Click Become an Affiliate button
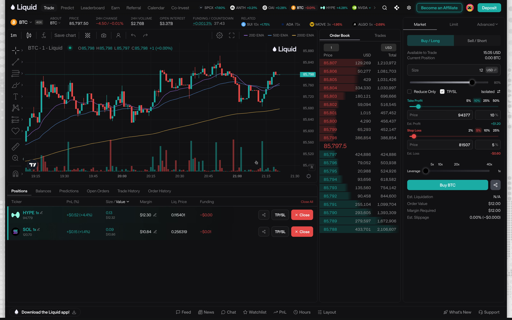Viewport: 512px width, 320px height. (439, 8)
